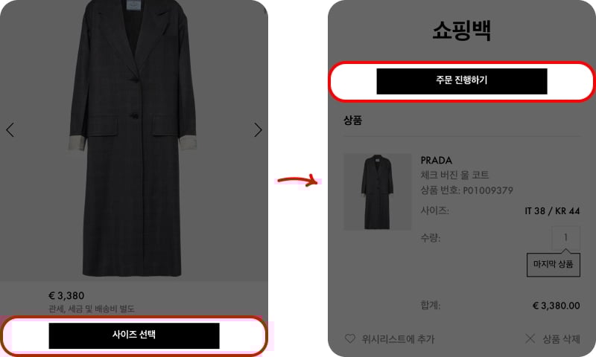
Task: Click the PRADA brand name in cart
Action: click(x=436, y=160)
